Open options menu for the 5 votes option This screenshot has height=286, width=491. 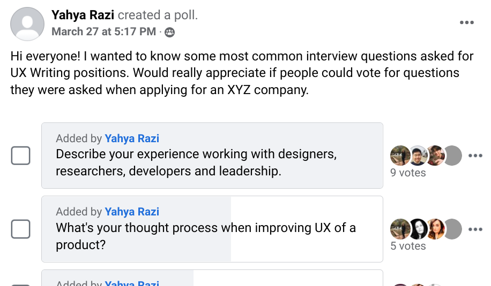click(x=475, y=229)
